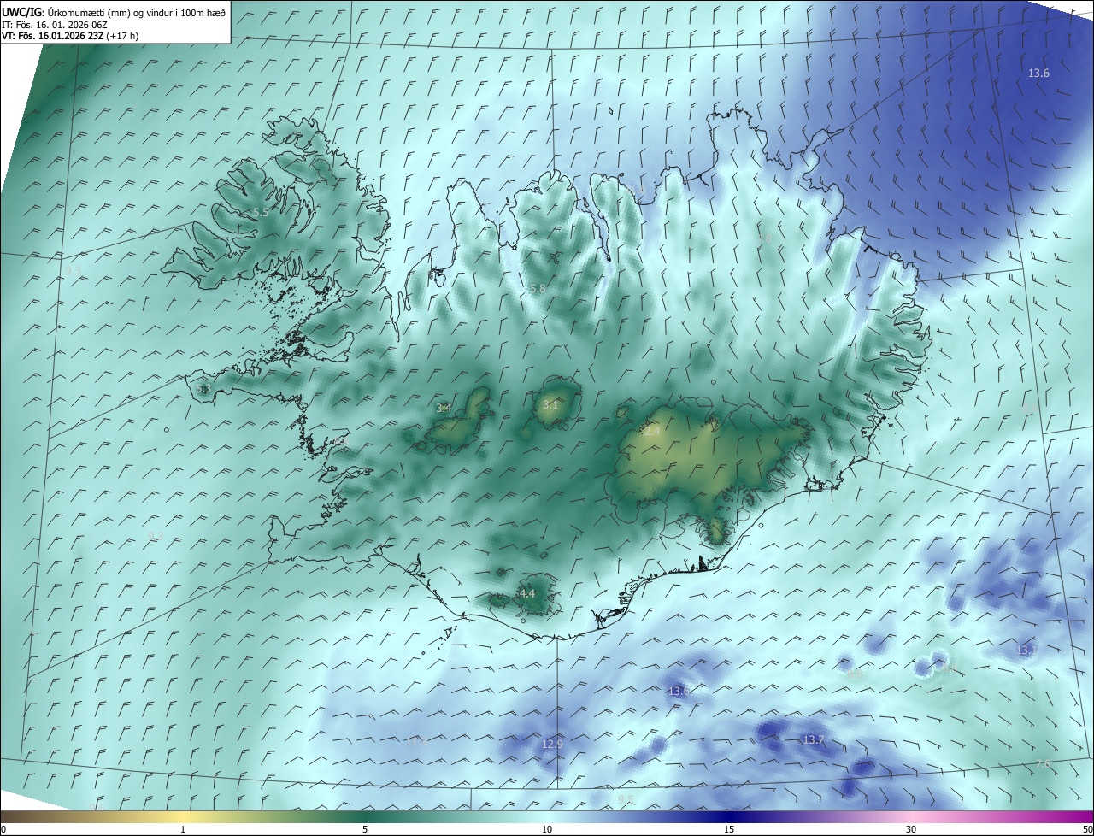Click the 1 label on the color scale
The image size is (1094, 836).
(x=183, y=829)
